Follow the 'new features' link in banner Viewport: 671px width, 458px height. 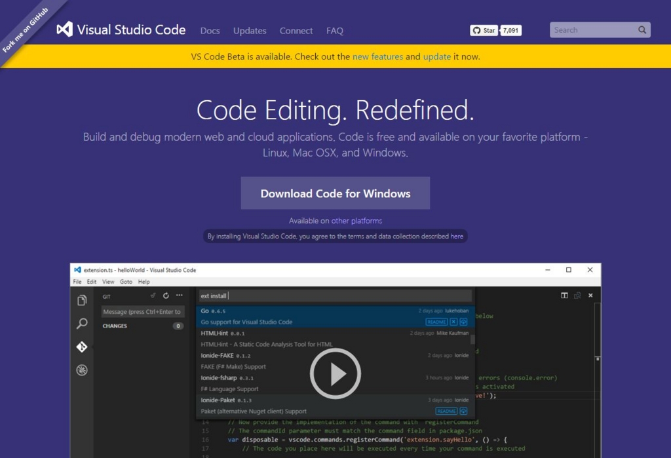click(x=377, y=56)
